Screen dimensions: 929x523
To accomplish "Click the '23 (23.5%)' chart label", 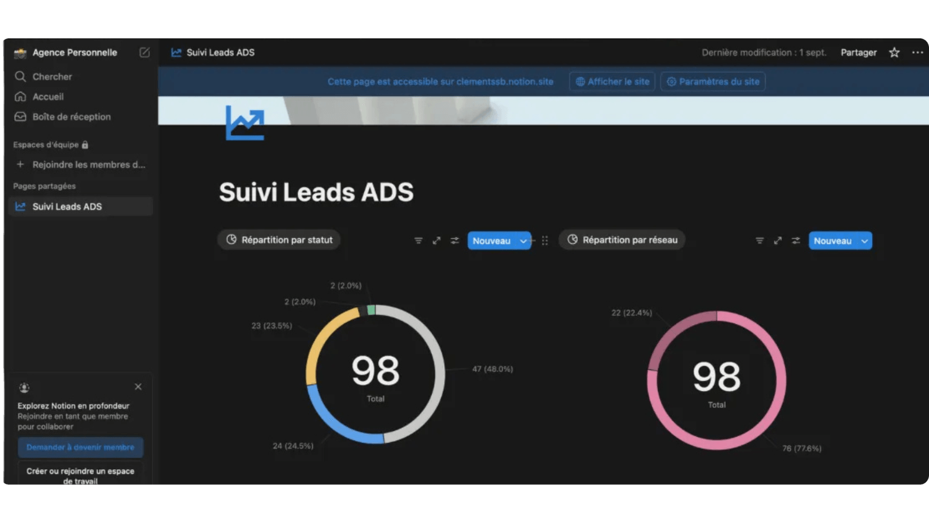I will [x=271, y=325].
